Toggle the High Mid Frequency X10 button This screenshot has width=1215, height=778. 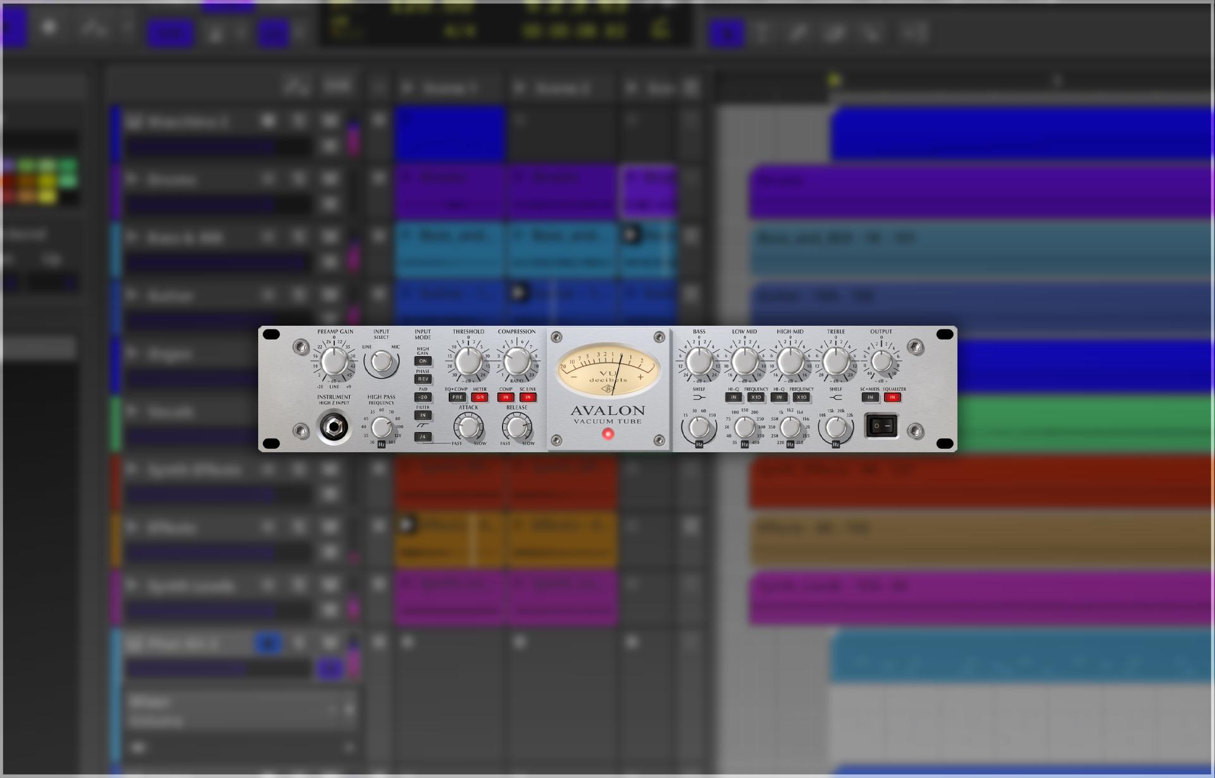801,397
